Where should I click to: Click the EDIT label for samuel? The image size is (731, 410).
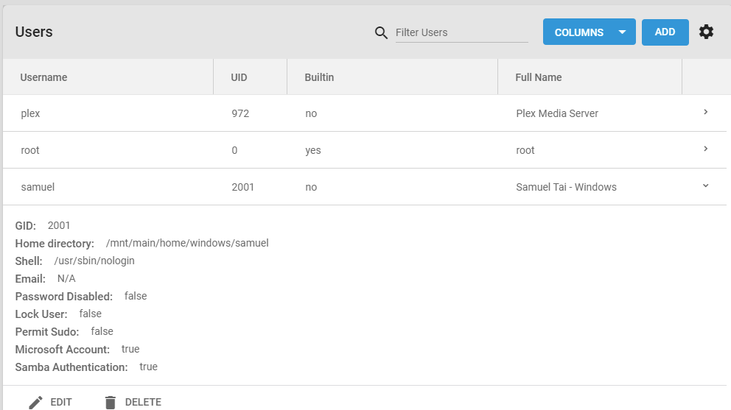point(61,402)
